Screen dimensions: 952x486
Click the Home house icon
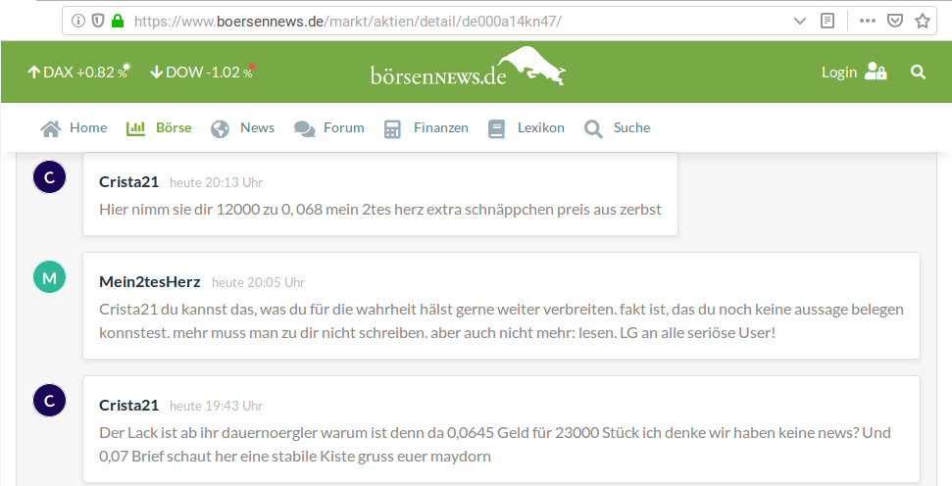click(x=51, y=128)
